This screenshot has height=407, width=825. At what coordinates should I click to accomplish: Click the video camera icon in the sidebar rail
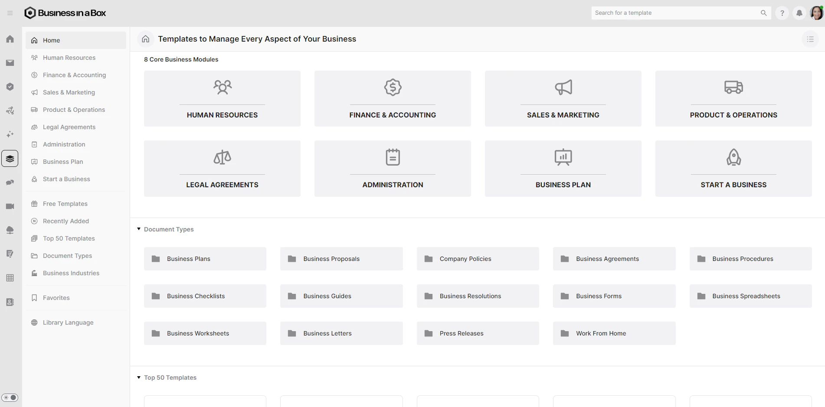pos(10,206)
